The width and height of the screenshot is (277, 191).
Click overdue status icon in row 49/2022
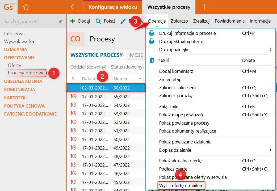[x=73, y=148]
